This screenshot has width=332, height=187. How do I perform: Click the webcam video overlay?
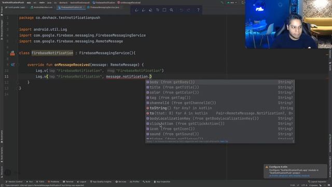tap(288, 24)
